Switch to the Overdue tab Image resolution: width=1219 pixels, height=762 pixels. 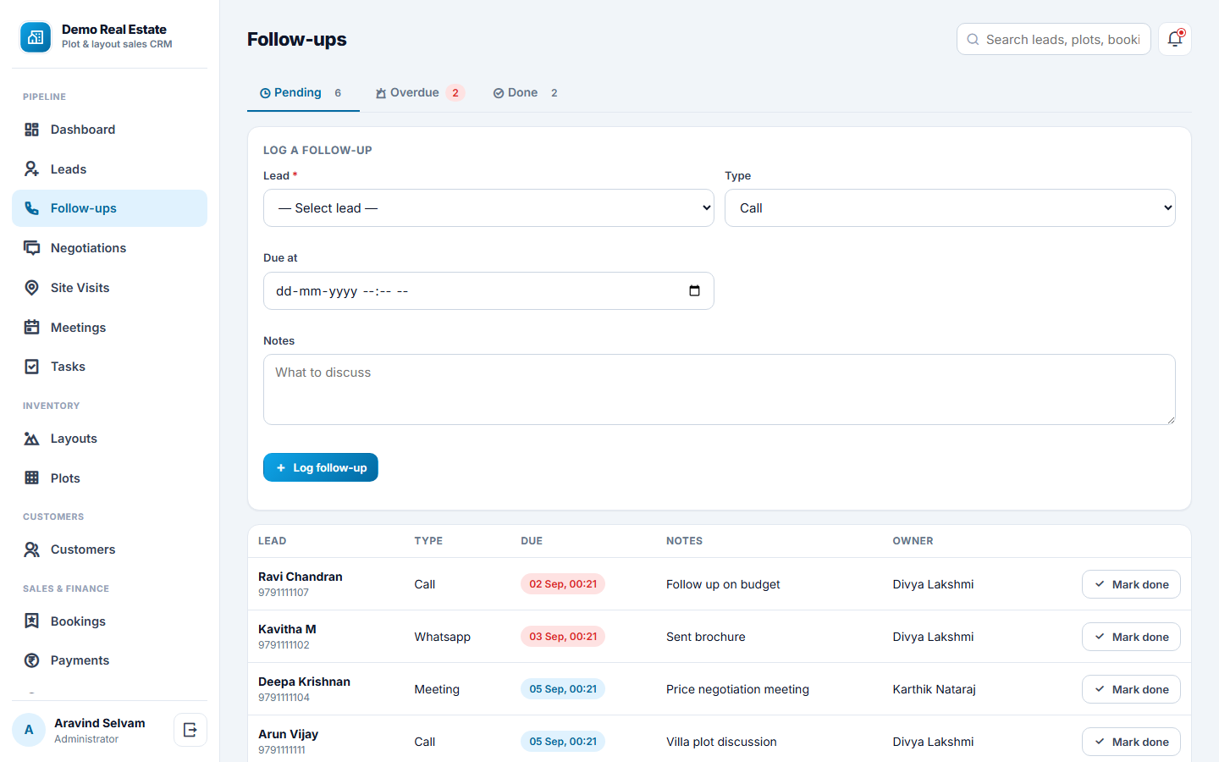(421, 93)
